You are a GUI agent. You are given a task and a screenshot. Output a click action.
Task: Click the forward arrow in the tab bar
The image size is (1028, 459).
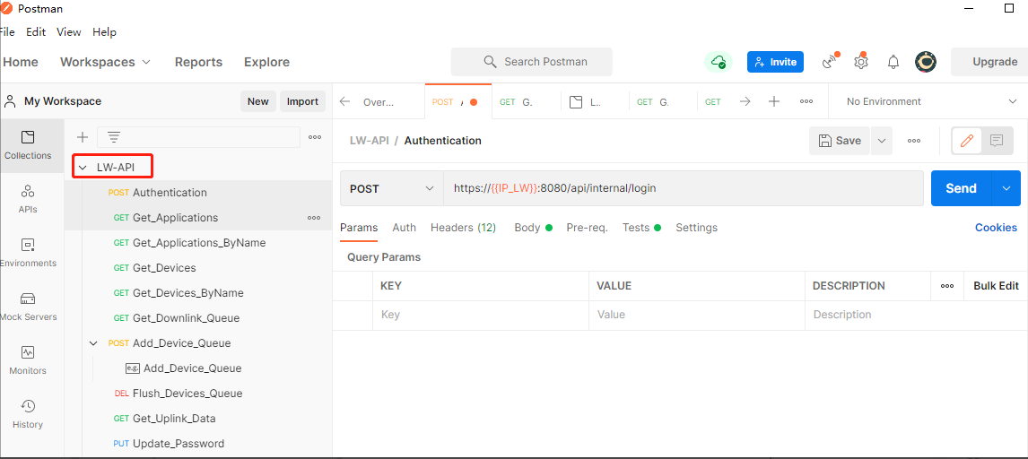745,101
